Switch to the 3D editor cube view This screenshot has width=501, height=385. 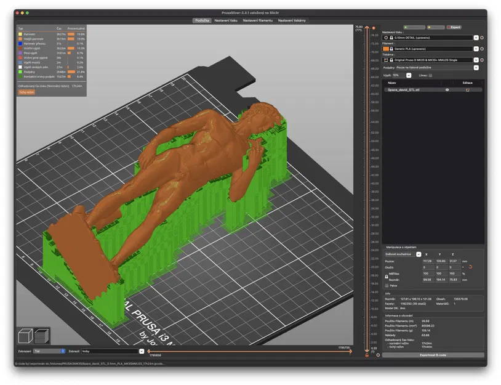coord(25,336)
